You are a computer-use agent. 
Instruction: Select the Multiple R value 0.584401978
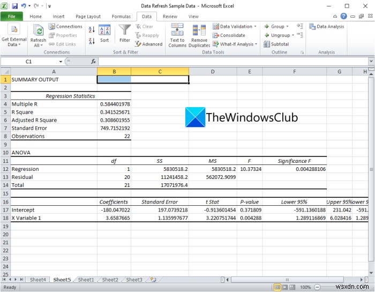pos(114,104)
